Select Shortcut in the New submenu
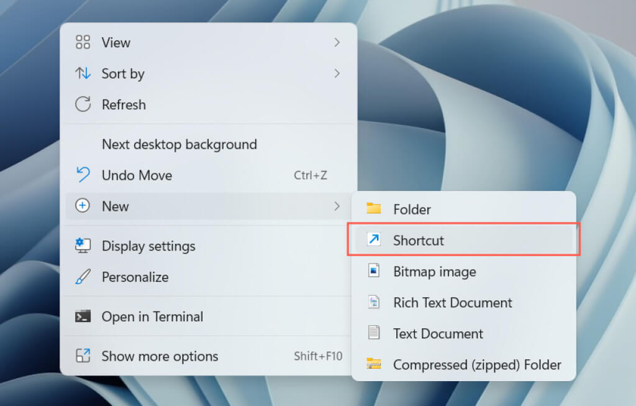The width and height of the screenshot is (636, 406). point(463,240)
